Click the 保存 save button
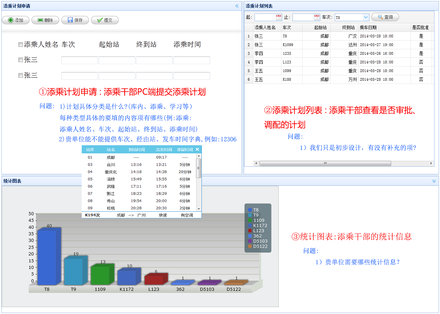The image size is (440, 314). tap(75, 20)
